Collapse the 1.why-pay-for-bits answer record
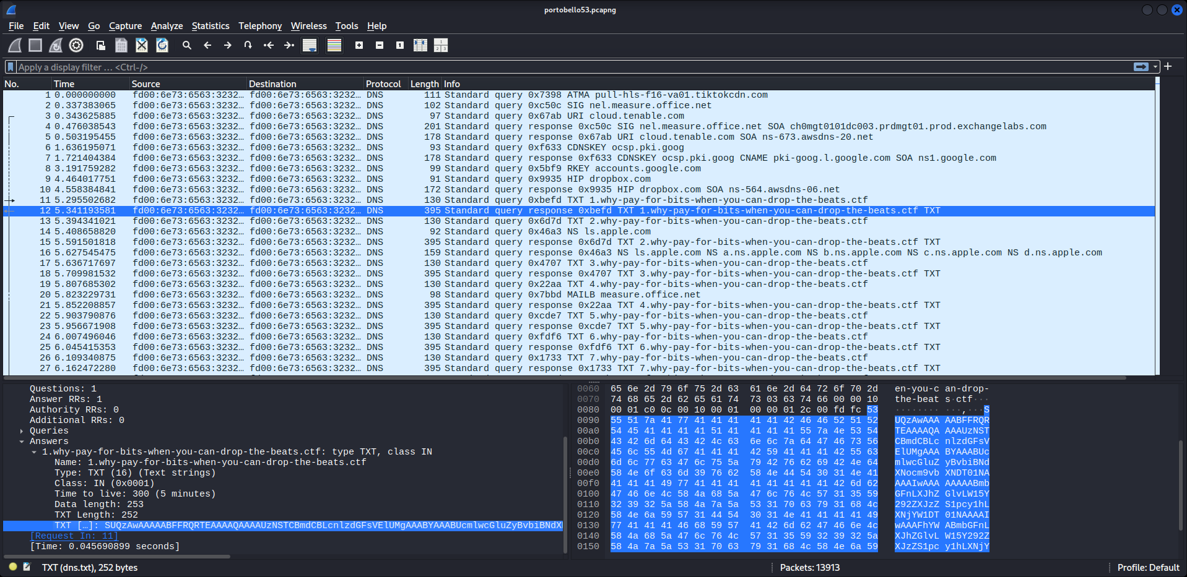This screenshot has height=577, width=1187. (x=34, y=452)
